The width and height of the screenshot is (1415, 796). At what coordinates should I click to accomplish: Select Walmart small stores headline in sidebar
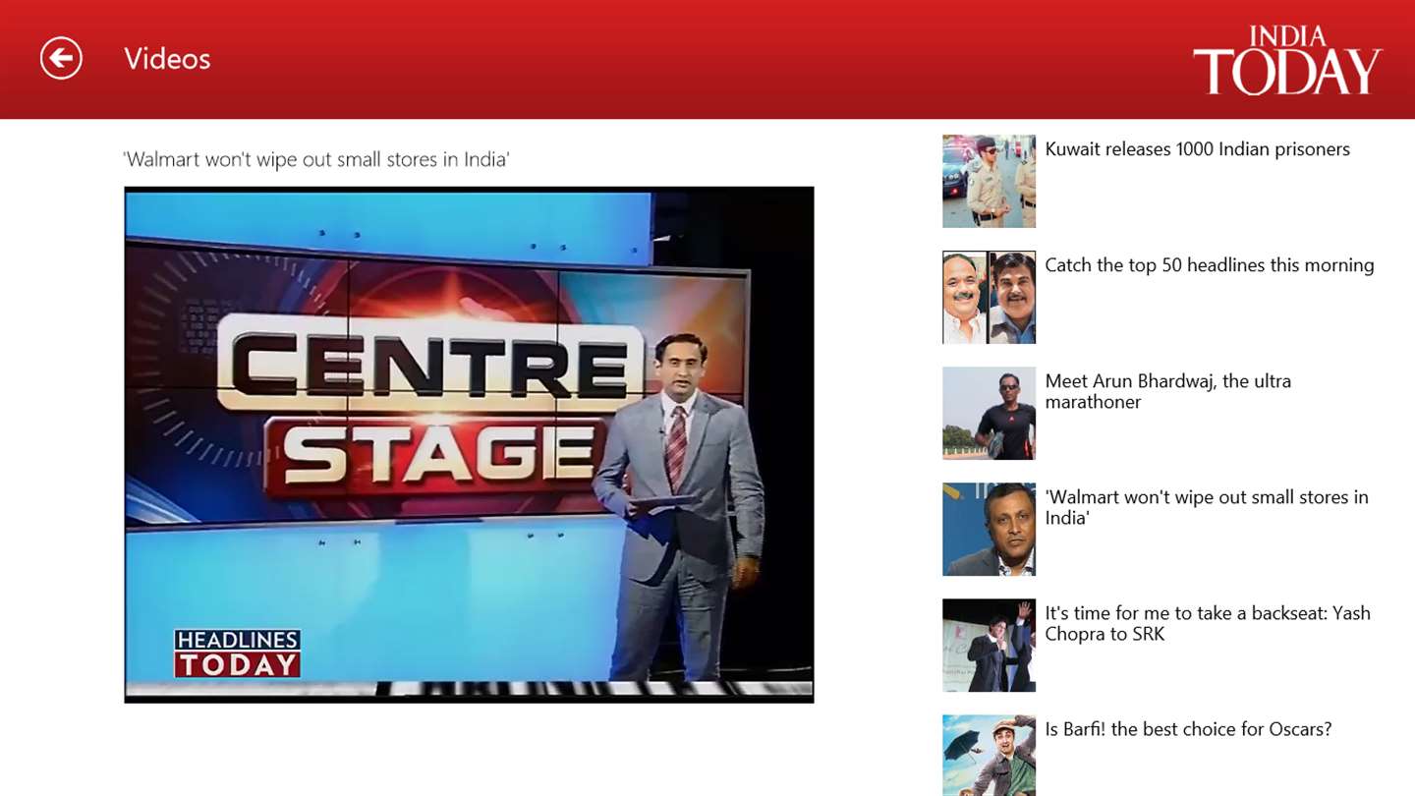[1207, 507]
